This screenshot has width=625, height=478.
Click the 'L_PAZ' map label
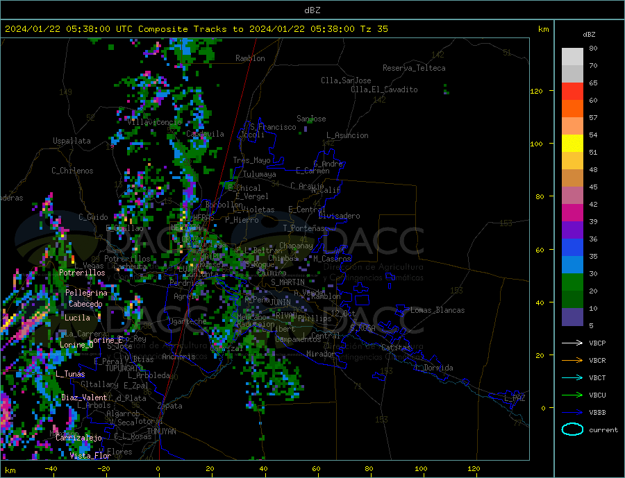(x=515, y=398)
